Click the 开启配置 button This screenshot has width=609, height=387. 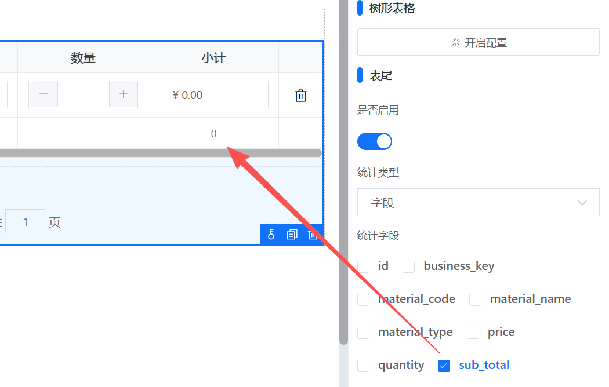coord(478,42)
